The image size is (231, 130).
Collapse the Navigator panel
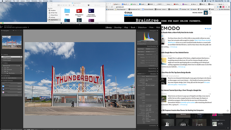pos(2,31)
